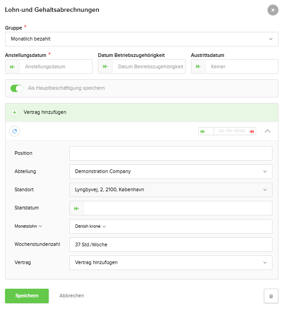Click the green icon in Startdatum field
This screenshot has height=311, width=283.
[x=77, y=208]
